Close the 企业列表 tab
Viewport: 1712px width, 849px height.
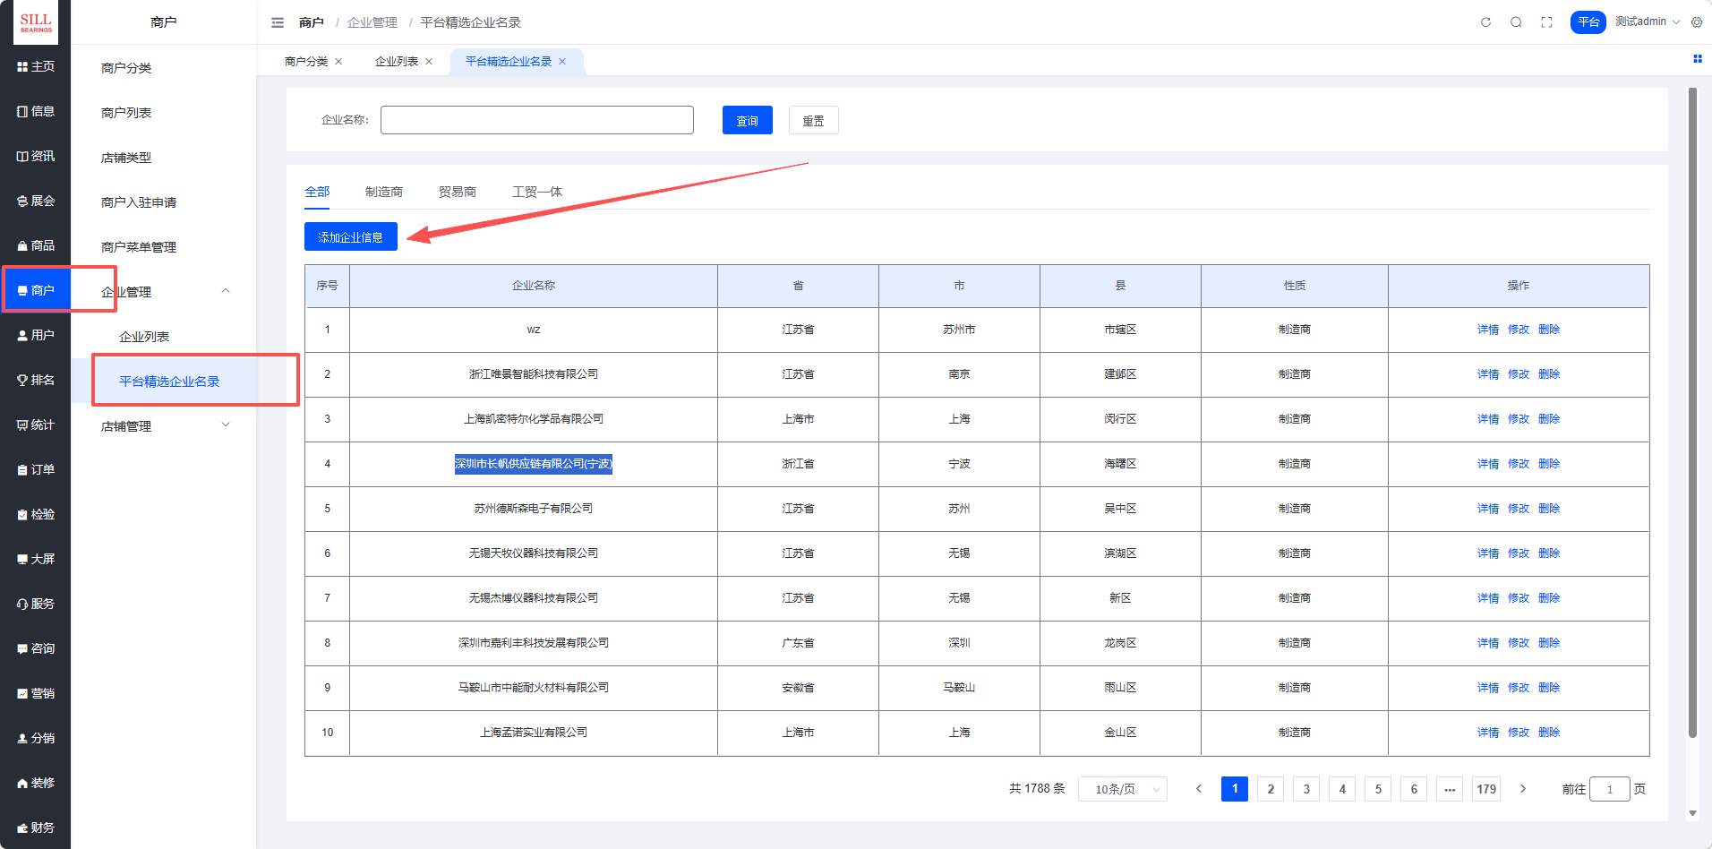(x=429, y=62)
